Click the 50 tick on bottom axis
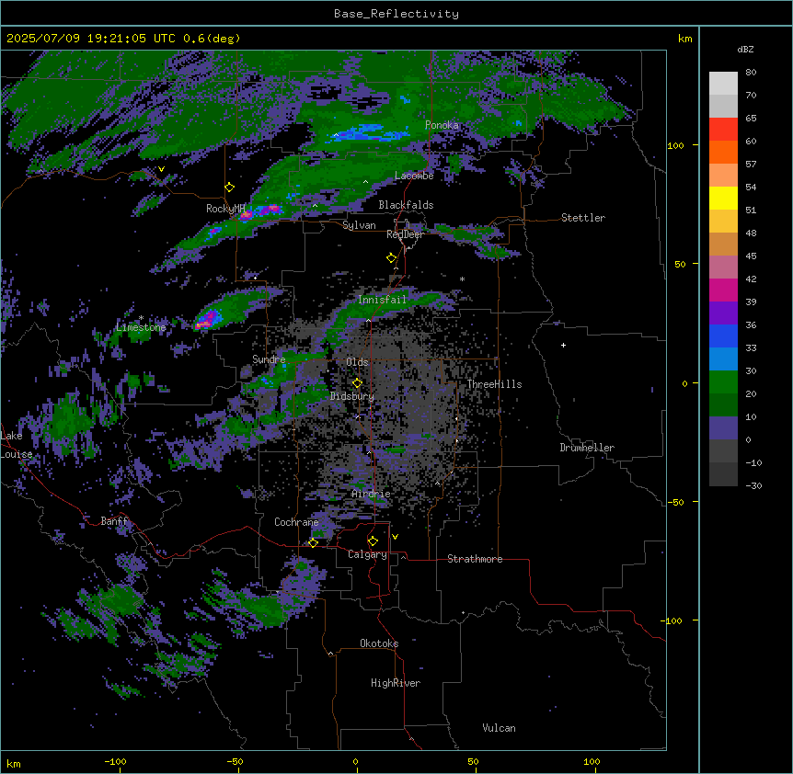 473,761
